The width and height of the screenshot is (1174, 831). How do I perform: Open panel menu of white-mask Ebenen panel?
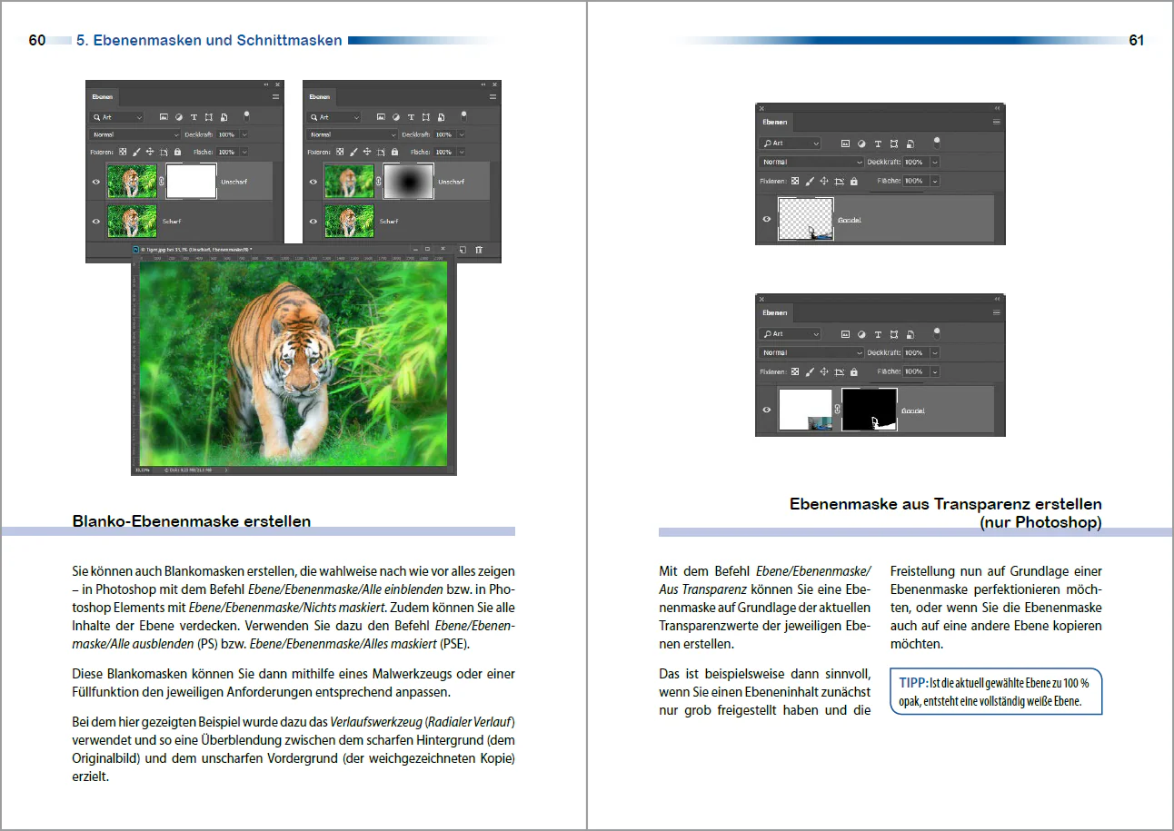[275, 96]
